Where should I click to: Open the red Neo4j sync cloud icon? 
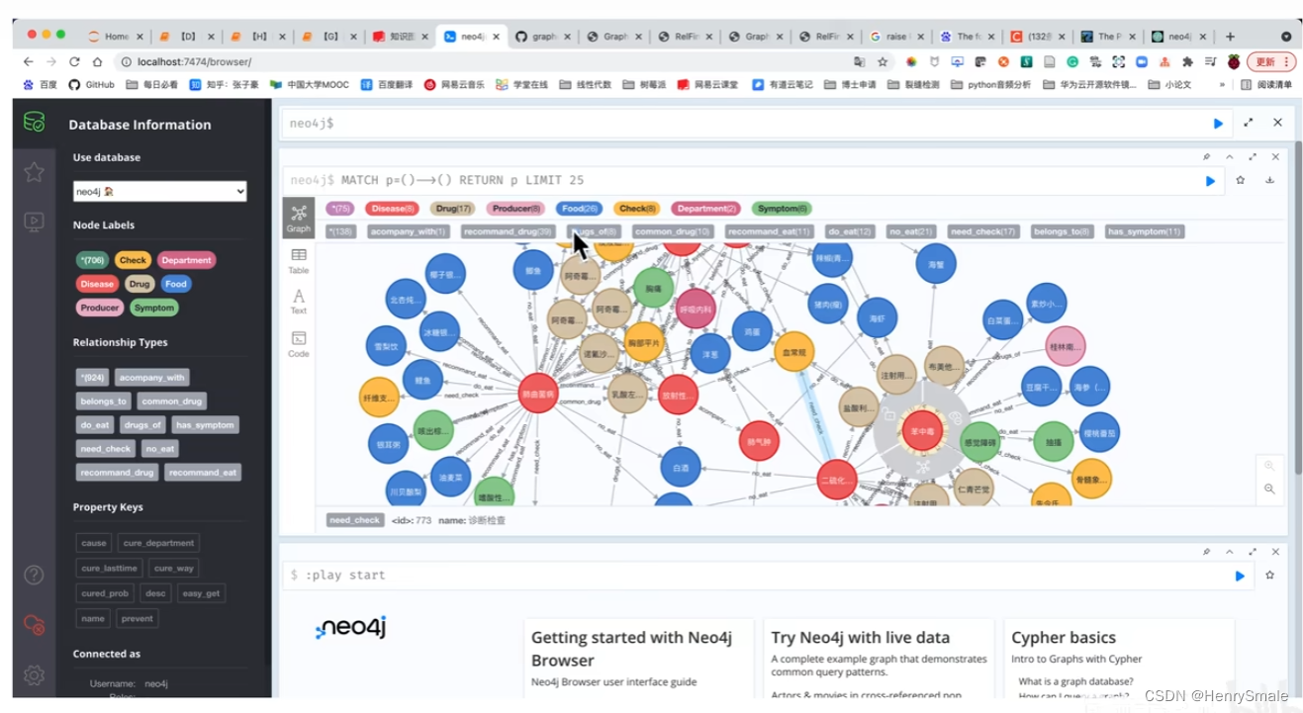point(34,625)
